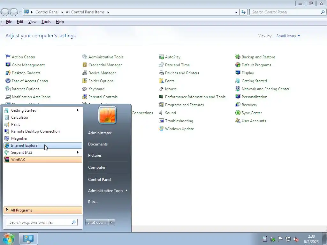Click the network tray icon
The height and width of the screenshot is (245, 327).
[x=288, y=239]
